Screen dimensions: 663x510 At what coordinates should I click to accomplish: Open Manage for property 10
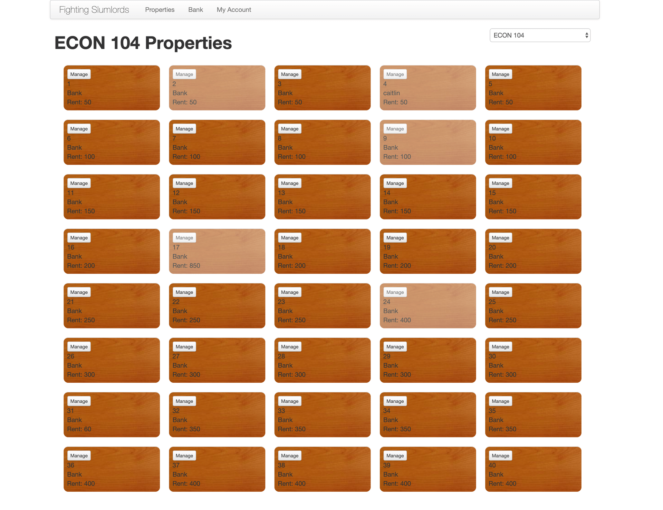coord(500,129)
